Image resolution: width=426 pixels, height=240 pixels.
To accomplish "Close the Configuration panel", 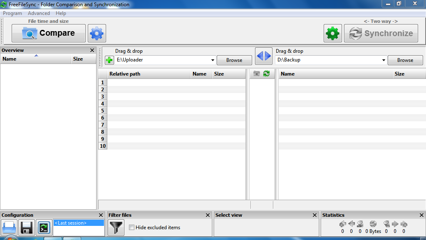I will [101, 215].
